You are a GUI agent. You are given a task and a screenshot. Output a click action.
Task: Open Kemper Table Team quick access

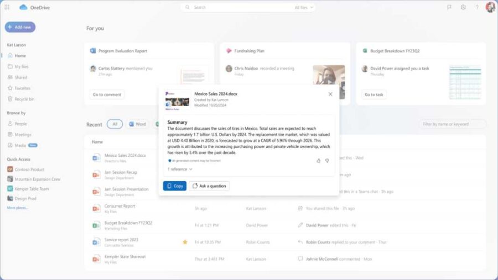pos(32,189)
